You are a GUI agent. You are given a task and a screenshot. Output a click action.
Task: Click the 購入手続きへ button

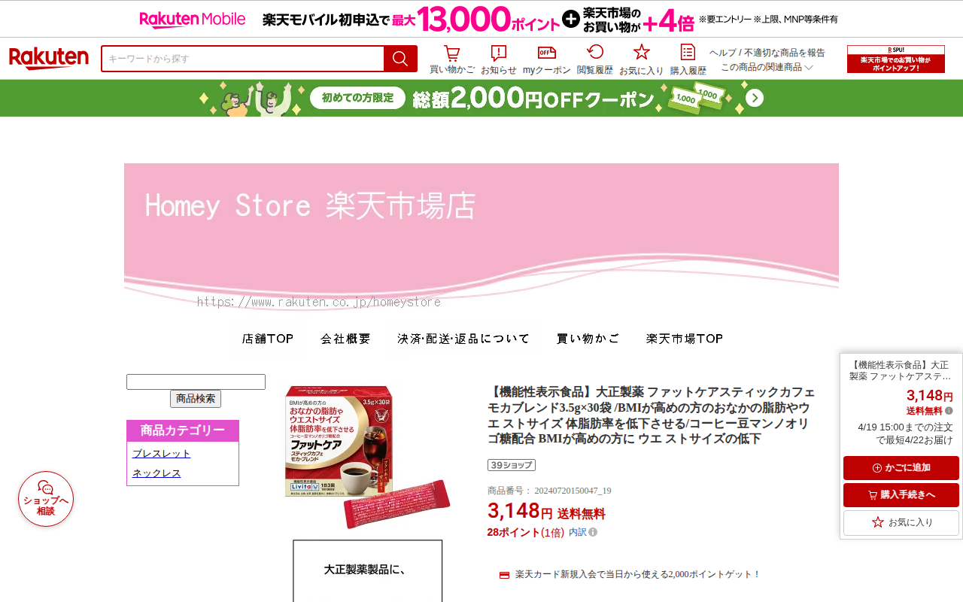pos(901,495)
